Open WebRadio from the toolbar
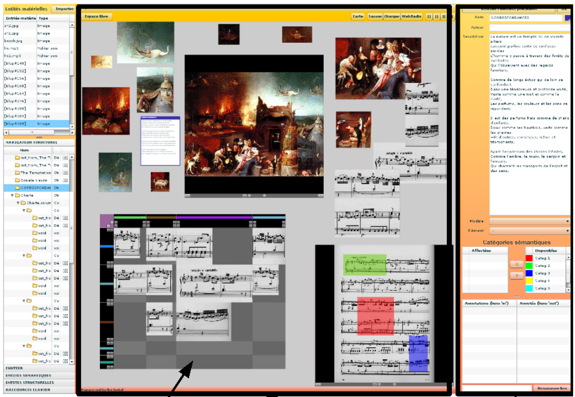This screenshot has height=397, width=575. pos(412,16)
